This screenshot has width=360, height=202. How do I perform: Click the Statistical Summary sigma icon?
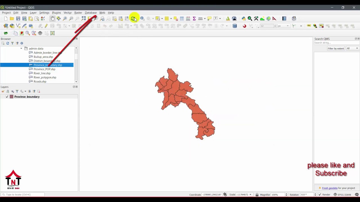click(194, 19)
